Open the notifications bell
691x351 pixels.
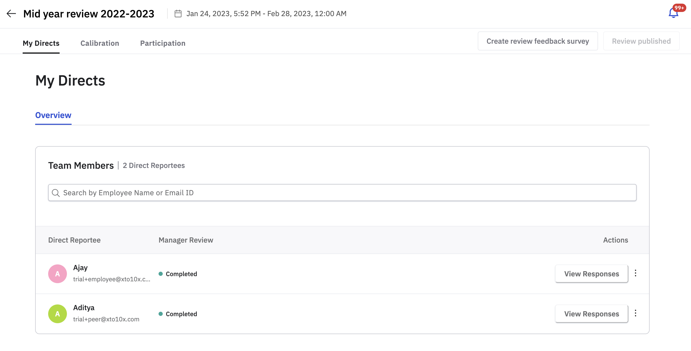click(673, 14)
